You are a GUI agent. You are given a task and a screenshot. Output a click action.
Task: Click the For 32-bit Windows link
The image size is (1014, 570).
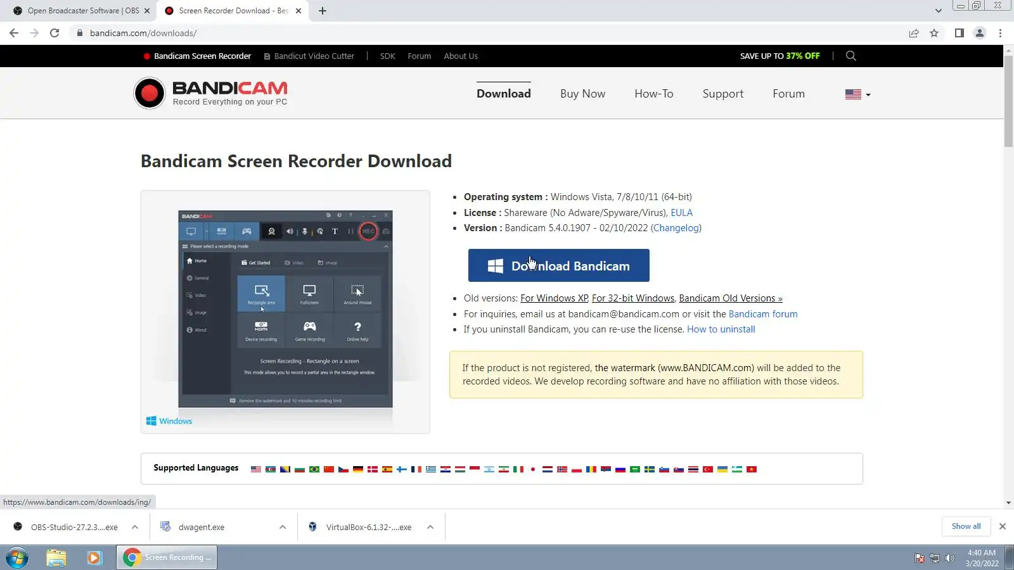point(633,298)
